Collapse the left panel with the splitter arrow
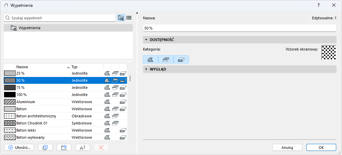This screenshot has width=342, height=155. [x=137, y=13]
